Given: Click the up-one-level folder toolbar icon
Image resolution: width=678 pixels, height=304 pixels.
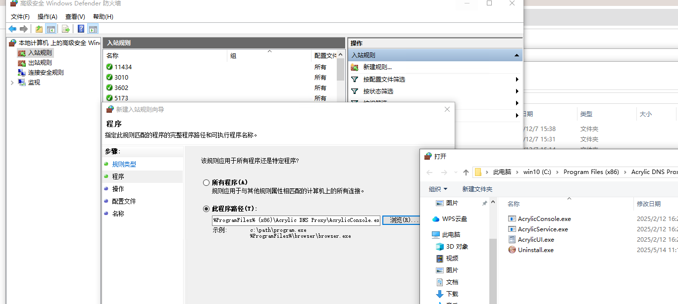Looking at the screenshot, I should (x=39, y=29).
